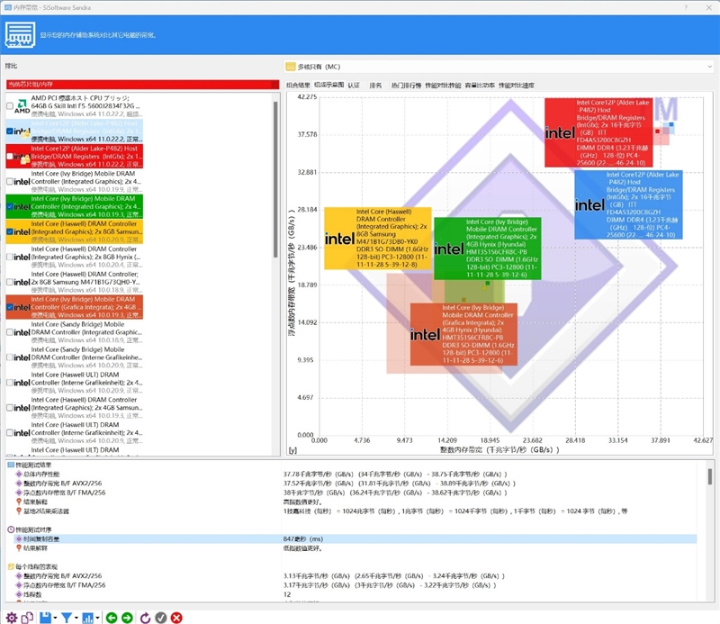Collapse the 性能测试结果 section
Viewport: 720px width, 624px height.
click(x=9, y=465)
